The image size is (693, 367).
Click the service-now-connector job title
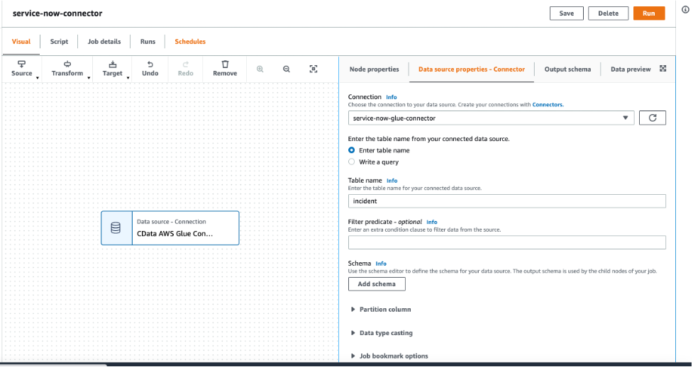(57, 13)
